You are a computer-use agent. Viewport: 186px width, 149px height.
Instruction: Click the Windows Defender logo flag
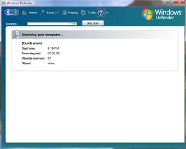(147, 14)
